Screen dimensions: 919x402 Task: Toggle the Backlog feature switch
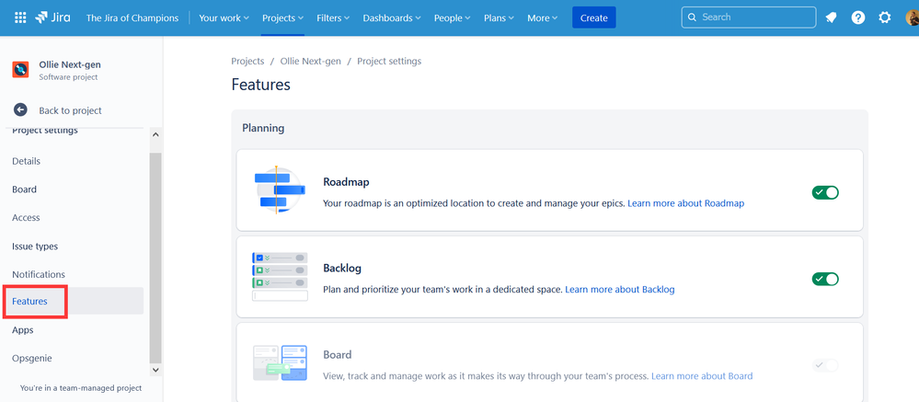point(825,279)
